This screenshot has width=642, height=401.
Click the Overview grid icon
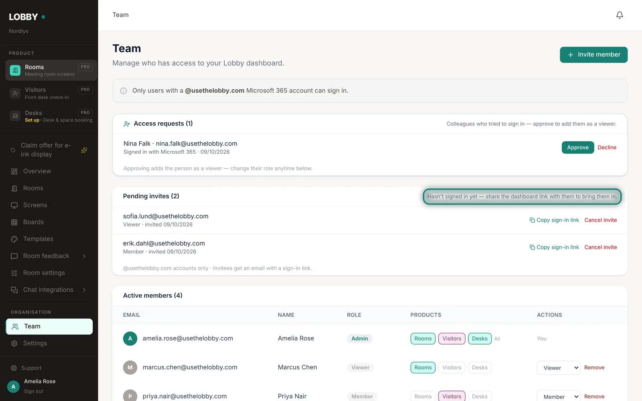pos(14,171)
